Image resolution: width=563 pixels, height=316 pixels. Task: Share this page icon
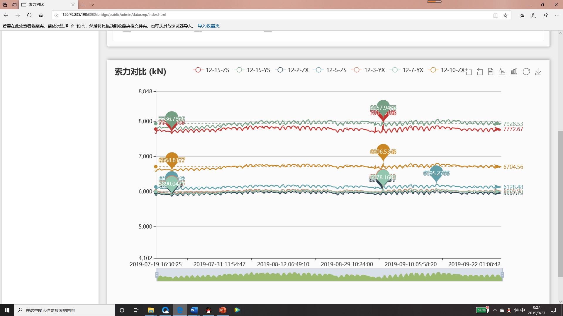(x=545, y=15)
